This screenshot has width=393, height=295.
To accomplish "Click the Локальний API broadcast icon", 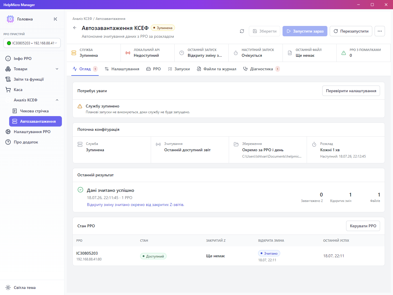I will click(x=128, y=53).
